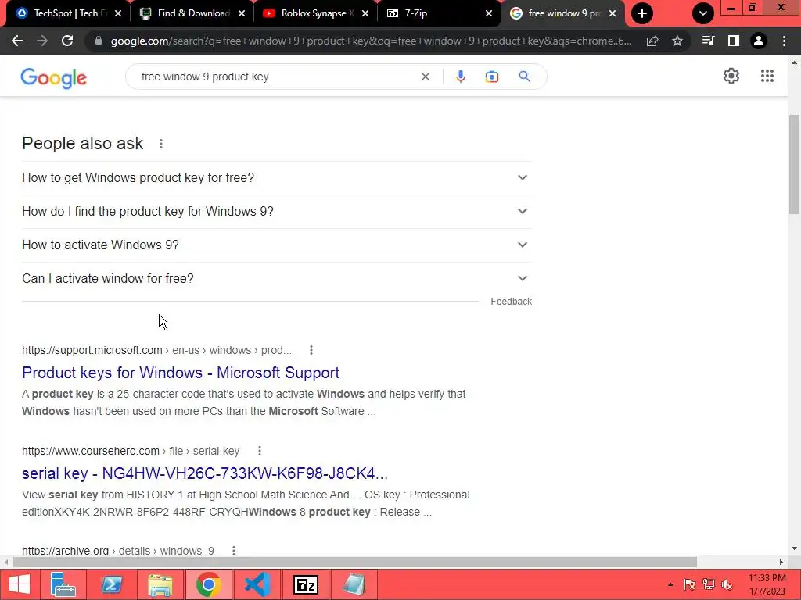This screenshot has width=801, height=600.
Task: Open the tab search dropdown arrow
Action: pos(703,13)
